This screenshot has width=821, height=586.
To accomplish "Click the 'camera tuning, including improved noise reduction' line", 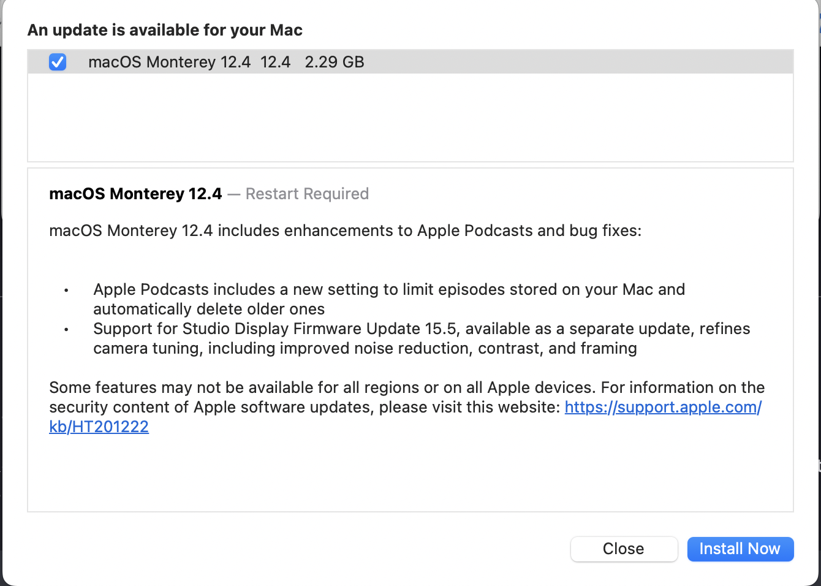I will (365, 348).
